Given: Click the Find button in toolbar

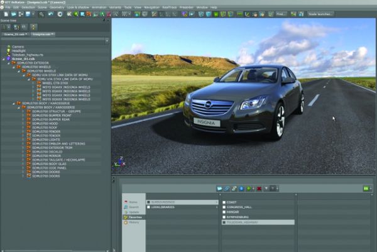Looking at the screenshot, I should [x=280, y=13].
